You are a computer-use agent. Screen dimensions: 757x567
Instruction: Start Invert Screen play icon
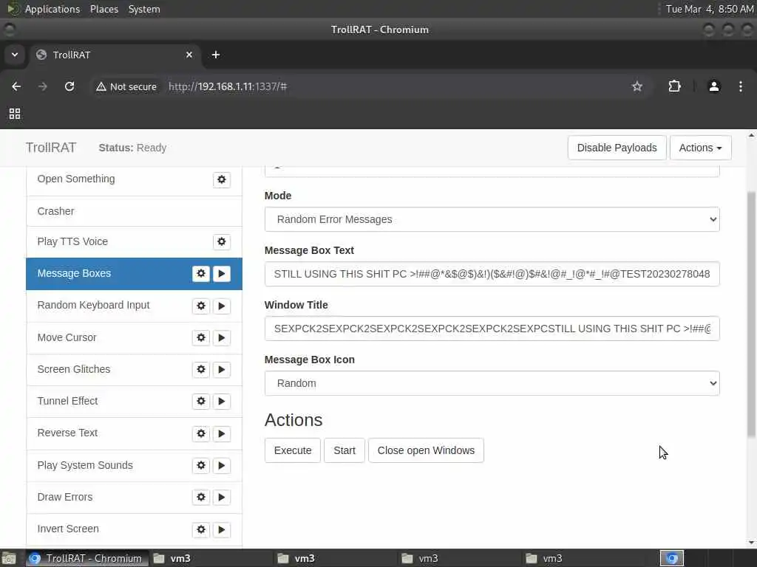222,529
